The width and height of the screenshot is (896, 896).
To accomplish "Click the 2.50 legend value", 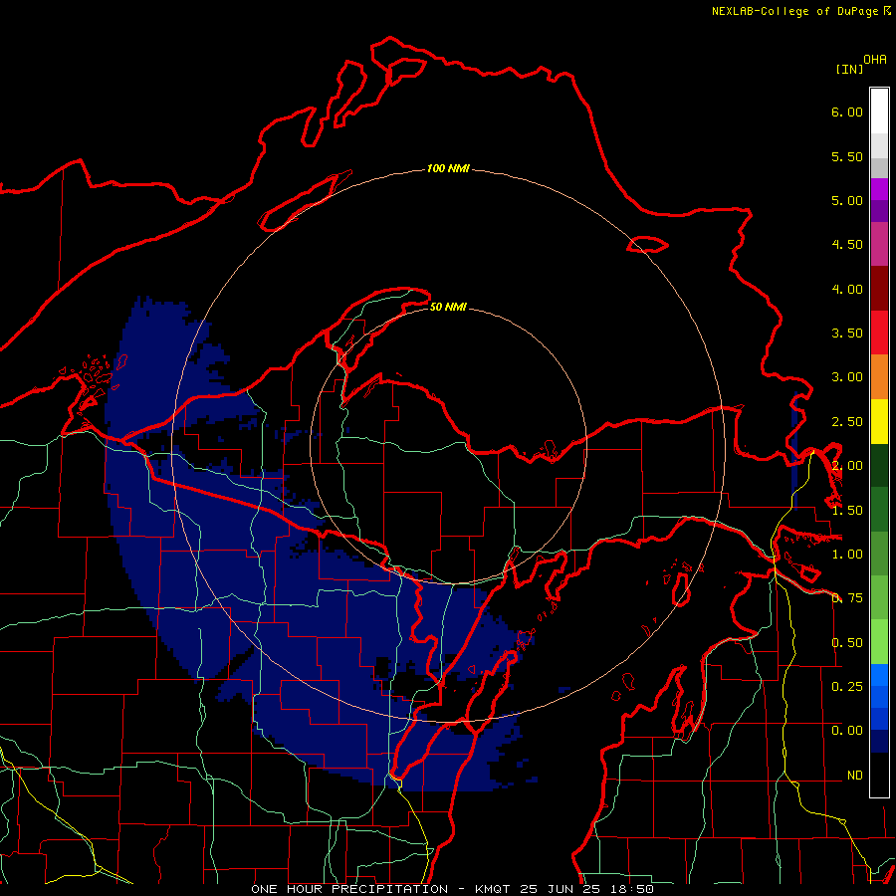I will [847, 422].
